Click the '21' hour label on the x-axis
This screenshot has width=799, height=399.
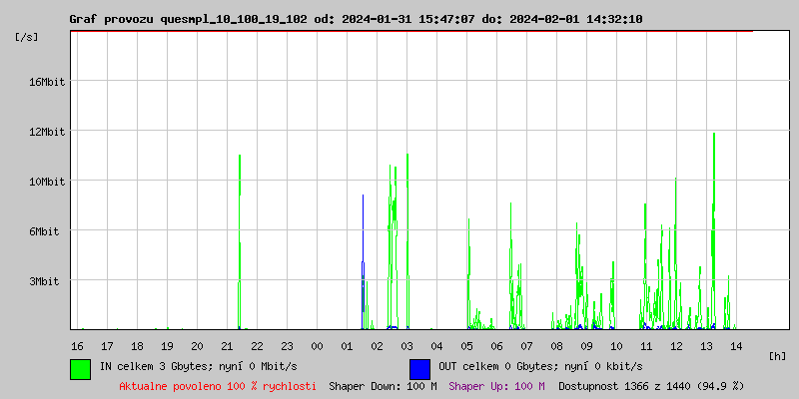(227, 346)
